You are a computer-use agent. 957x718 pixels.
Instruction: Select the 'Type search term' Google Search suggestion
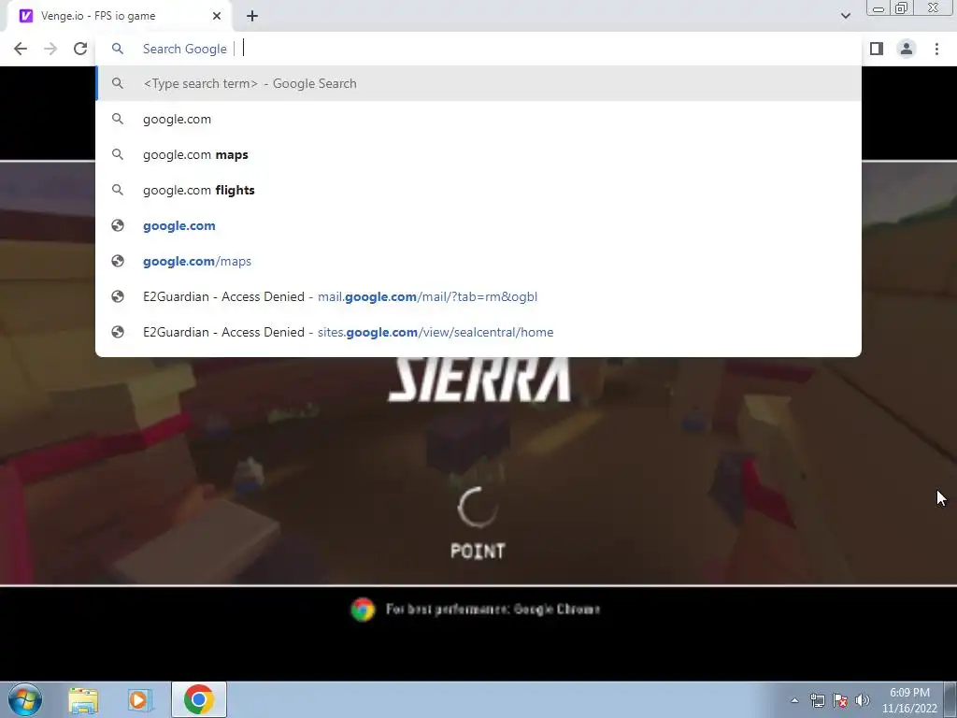478,83
